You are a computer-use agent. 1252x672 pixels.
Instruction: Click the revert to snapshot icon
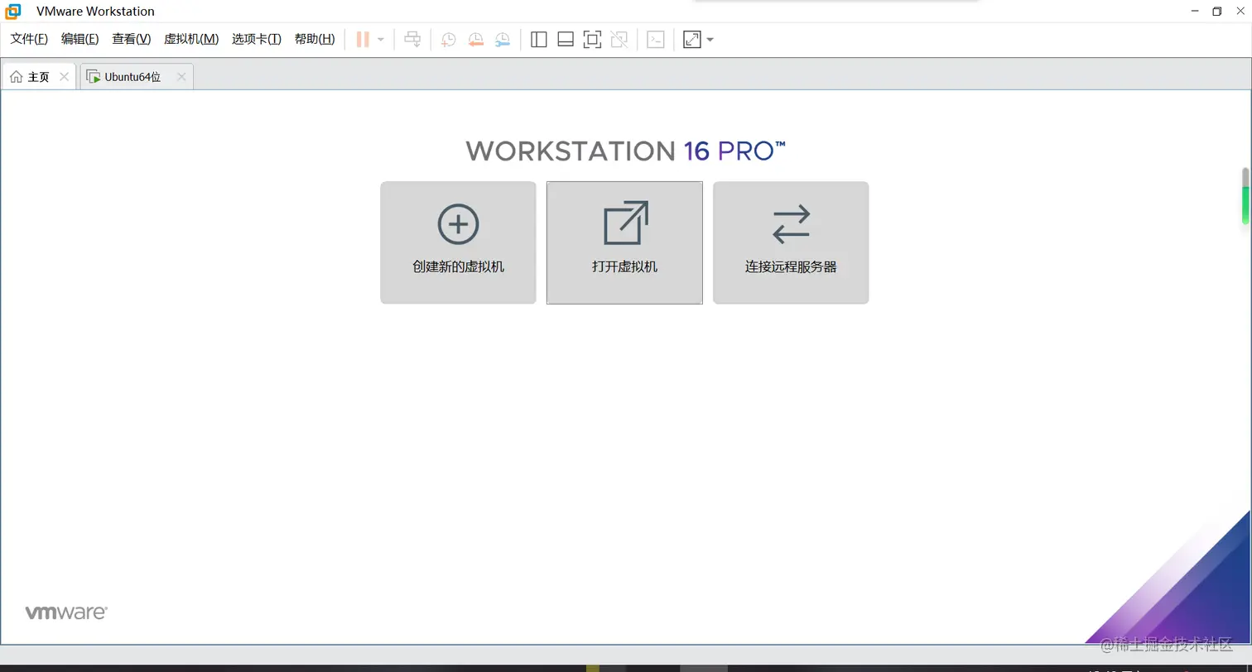pyautogui.click(x=475, y=39)
